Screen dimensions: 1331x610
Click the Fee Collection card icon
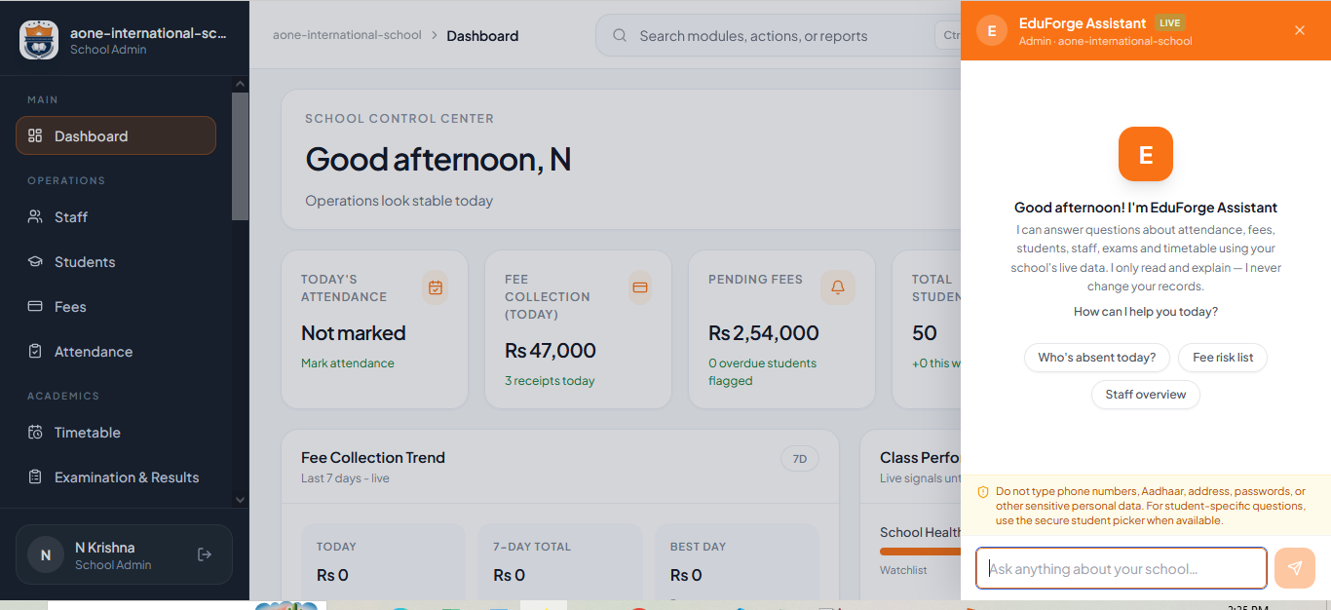640,287
